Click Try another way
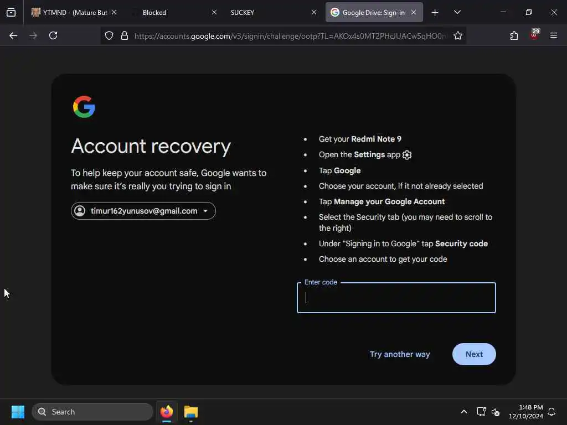This screenshot has width=567, height=425. [400, 354]
